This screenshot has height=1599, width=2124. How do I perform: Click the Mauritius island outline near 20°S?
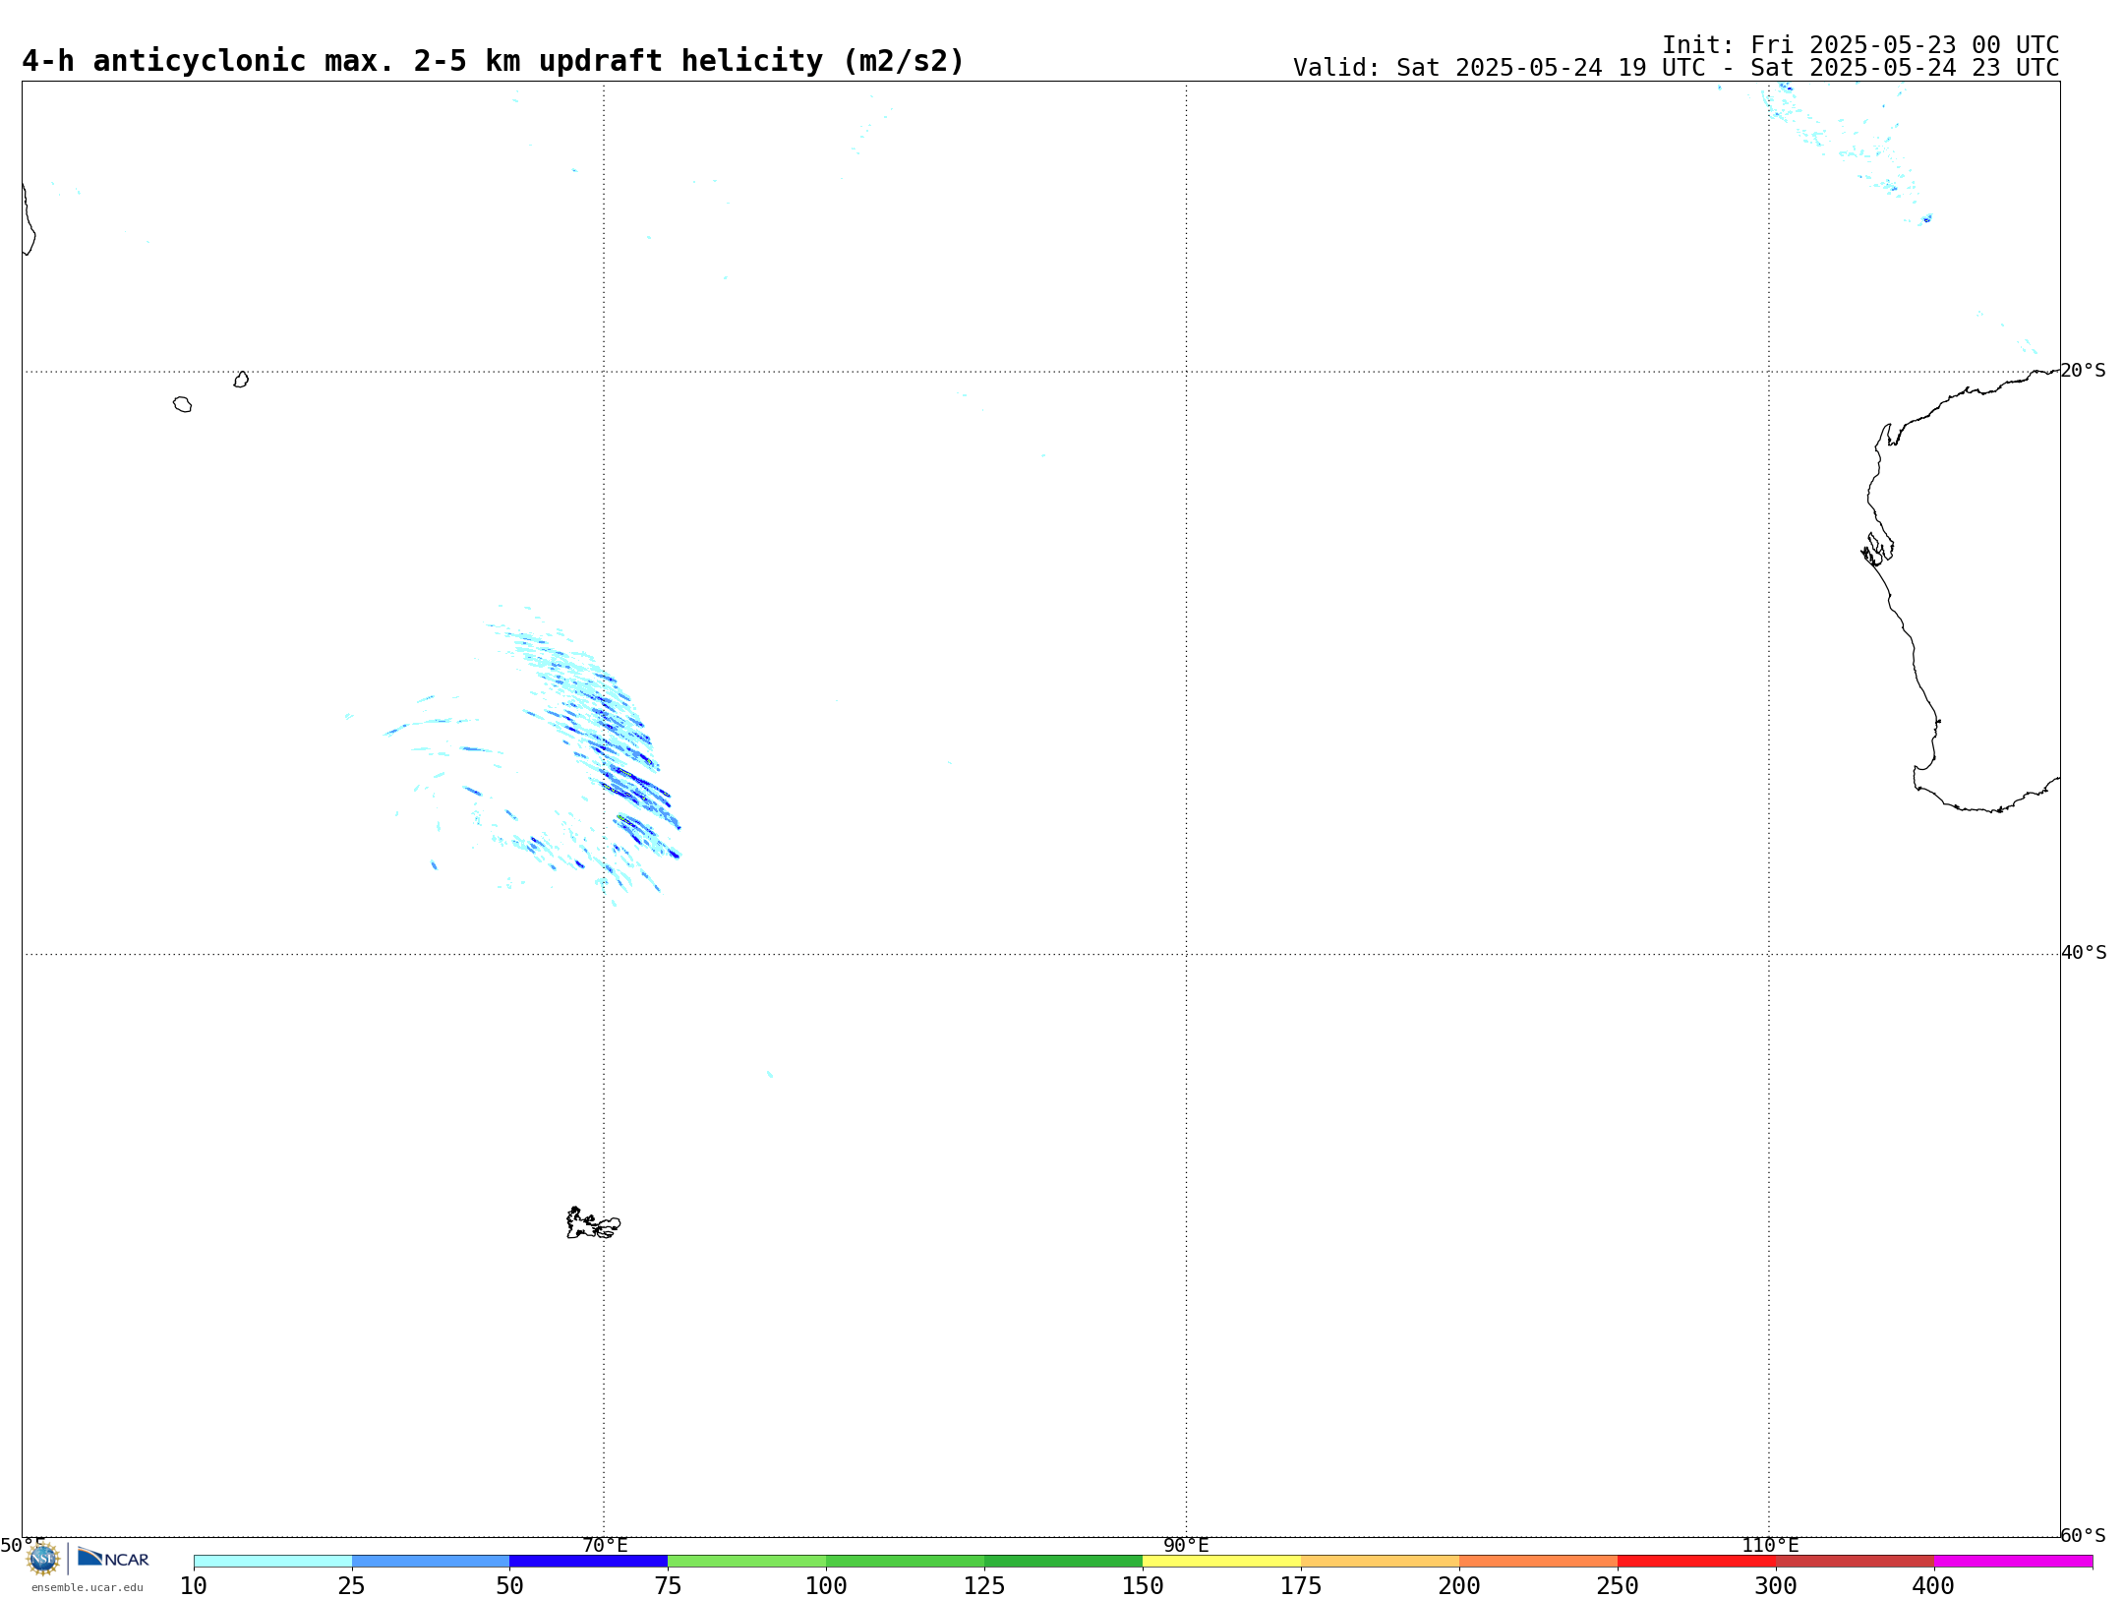pyautogui.click(x=241, y=380)
